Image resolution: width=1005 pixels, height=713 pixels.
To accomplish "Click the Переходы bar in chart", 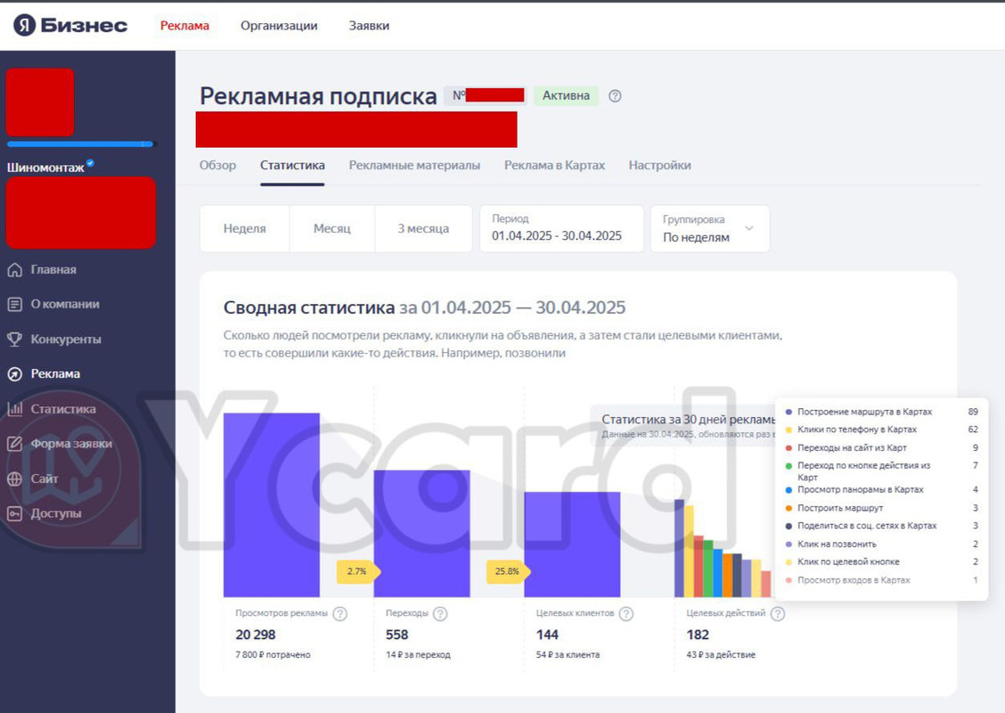I will pyautogui.click(x=421, y=534).
